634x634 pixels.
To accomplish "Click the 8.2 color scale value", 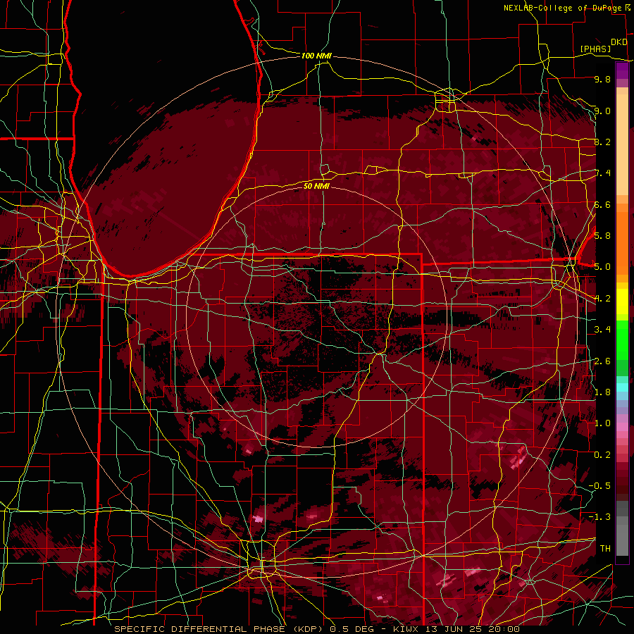I will coord(602,142).
